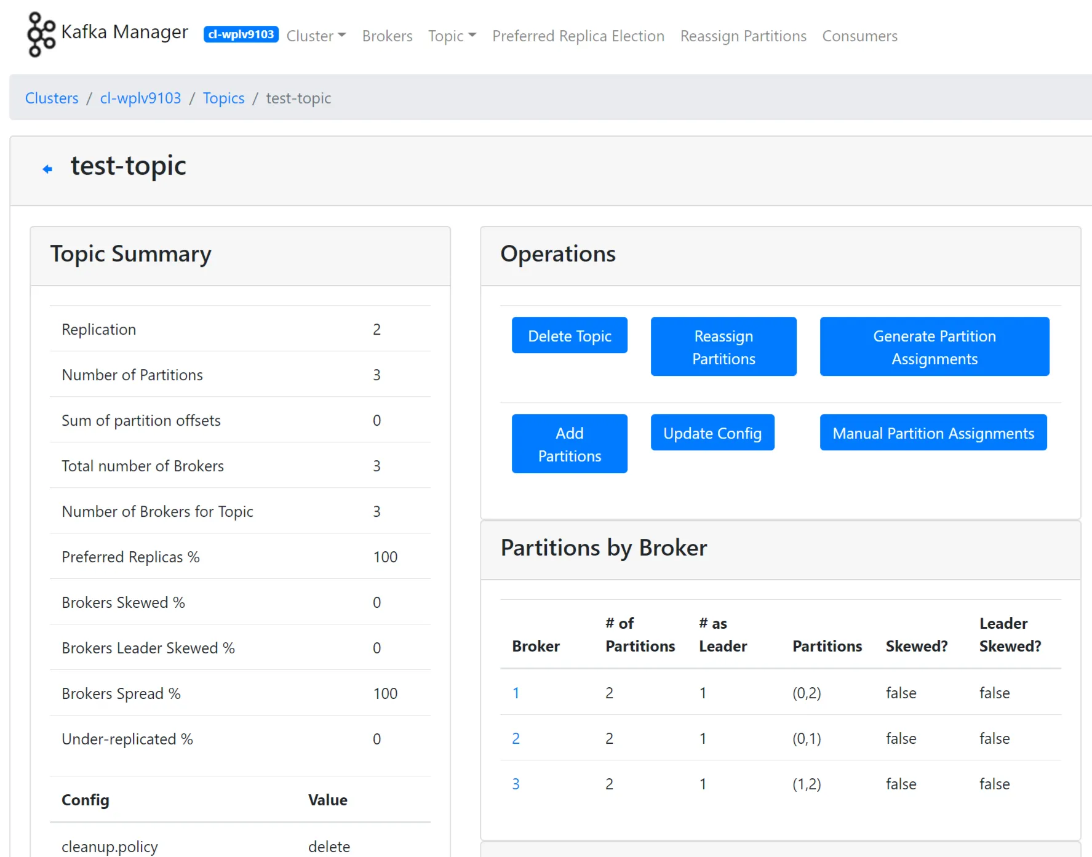Select cl-wplv9103 in the breadcrumb
1092x857 pixels.
pos(140,98)
